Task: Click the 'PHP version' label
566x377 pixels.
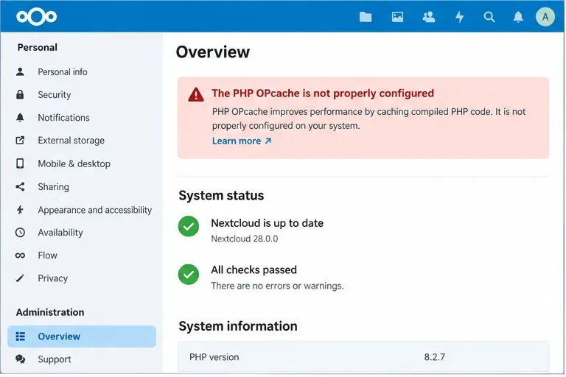Action: 214,357
